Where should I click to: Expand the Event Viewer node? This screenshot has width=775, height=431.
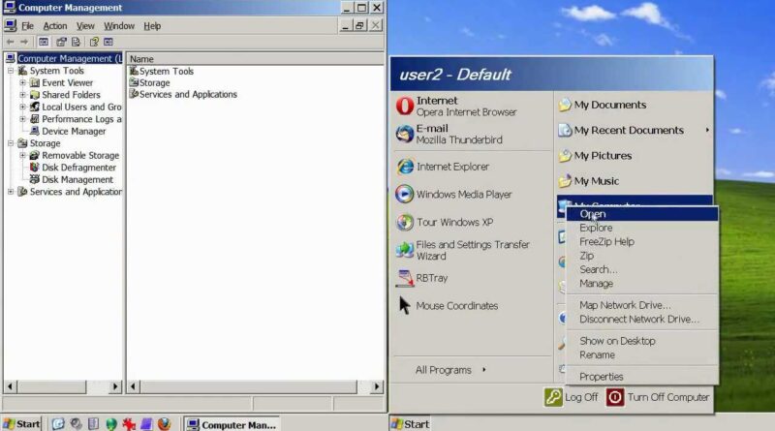pyautogui.click(x=22, y=82)
